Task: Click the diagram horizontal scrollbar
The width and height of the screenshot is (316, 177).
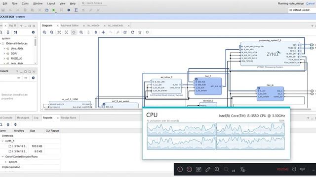Action: (177, 110)
